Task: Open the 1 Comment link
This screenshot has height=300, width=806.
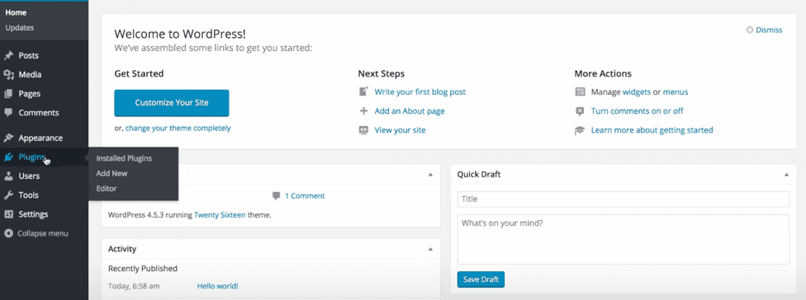Action: [305, 195]
